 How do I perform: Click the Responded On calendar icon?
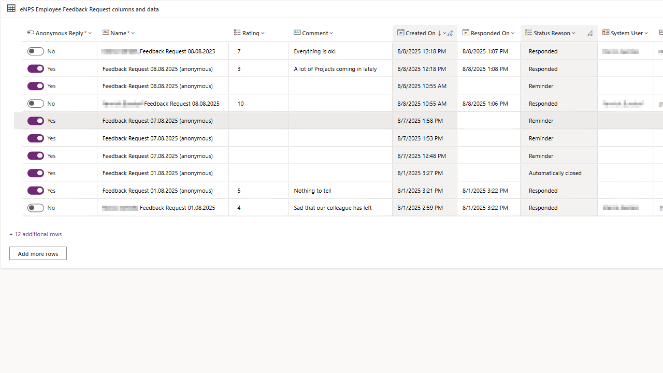(x=466, y=33)
